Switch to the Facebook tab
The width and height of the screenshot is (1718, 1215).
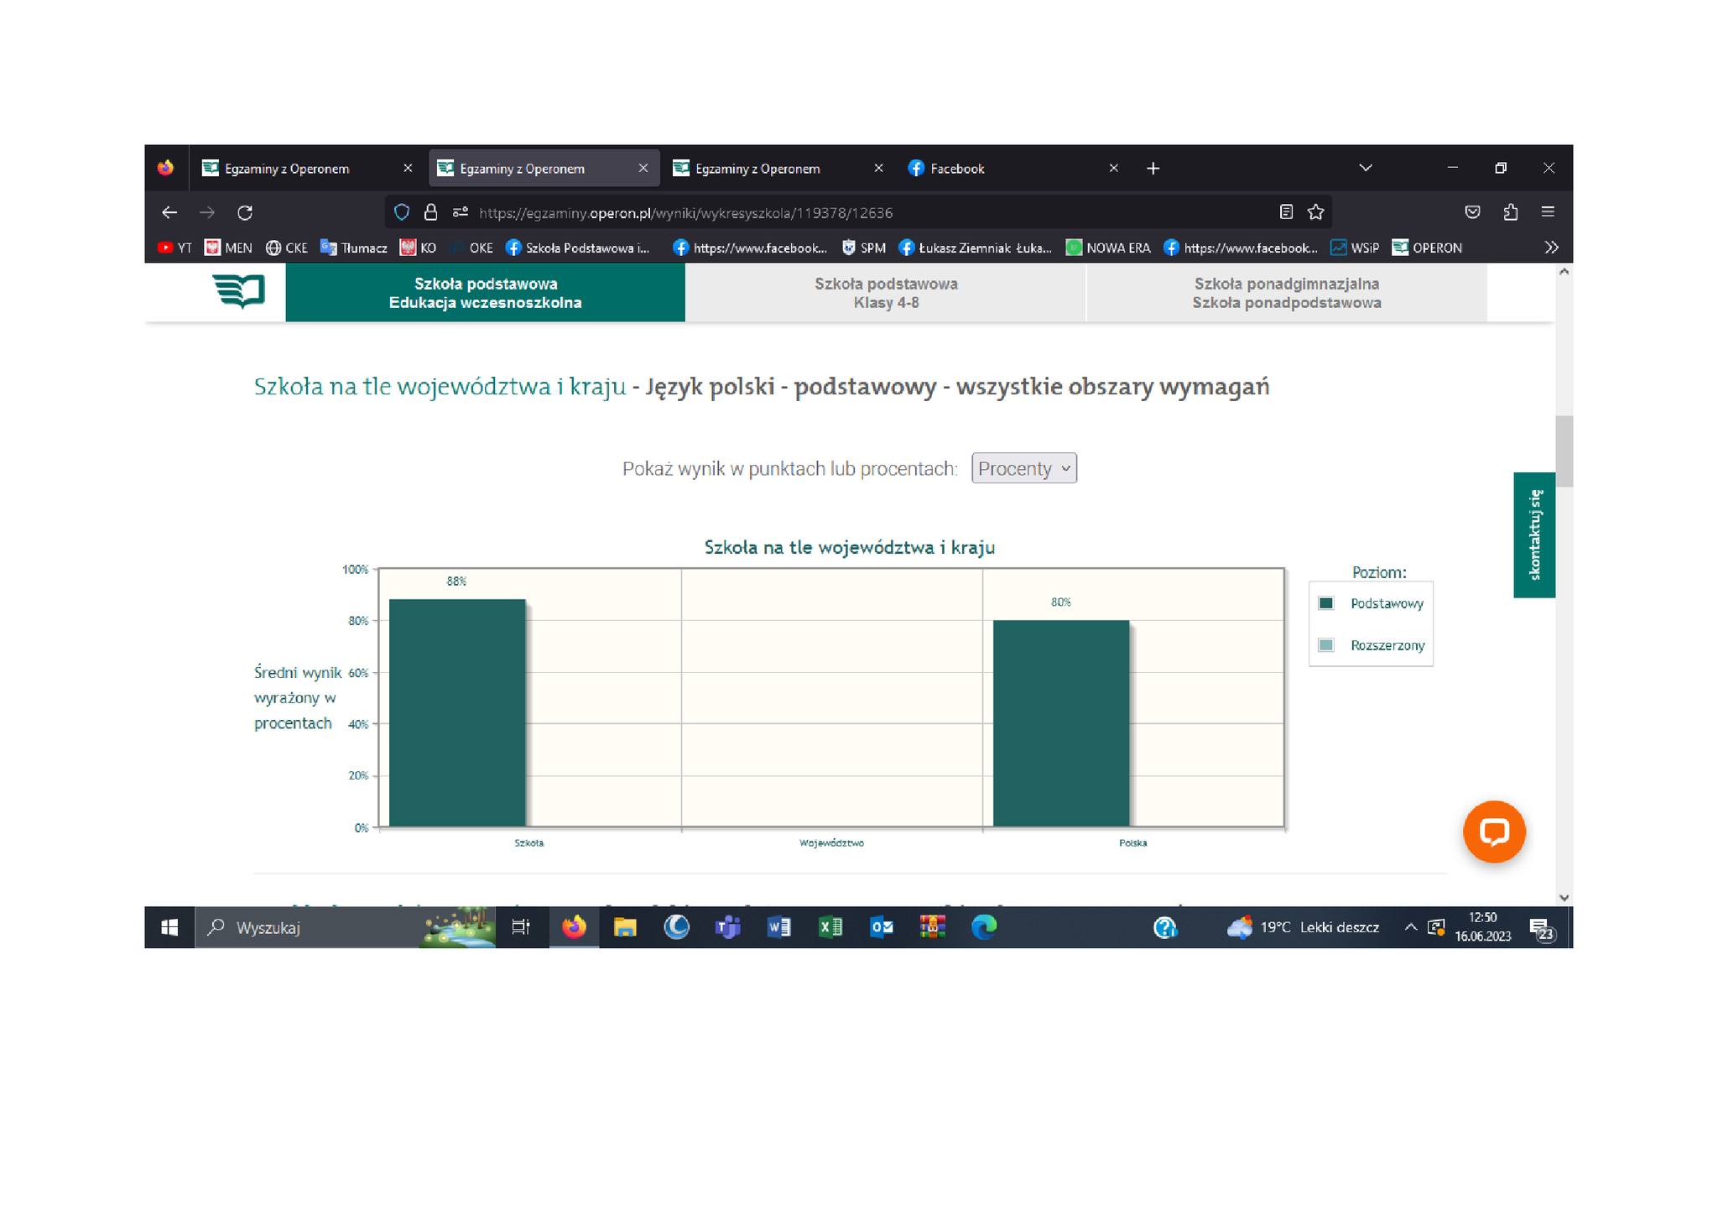click(x=1013, y=169)
